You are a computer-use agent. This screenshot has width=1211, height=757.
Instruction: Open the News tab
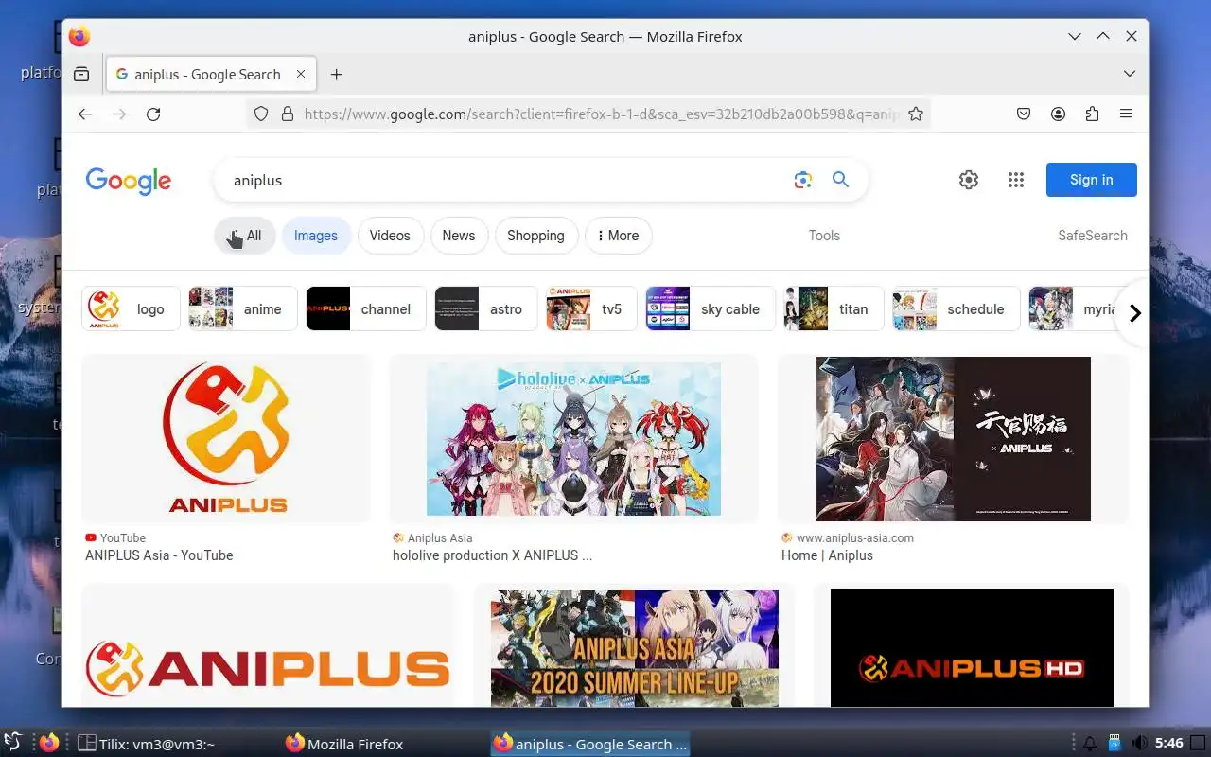[459, 236]
